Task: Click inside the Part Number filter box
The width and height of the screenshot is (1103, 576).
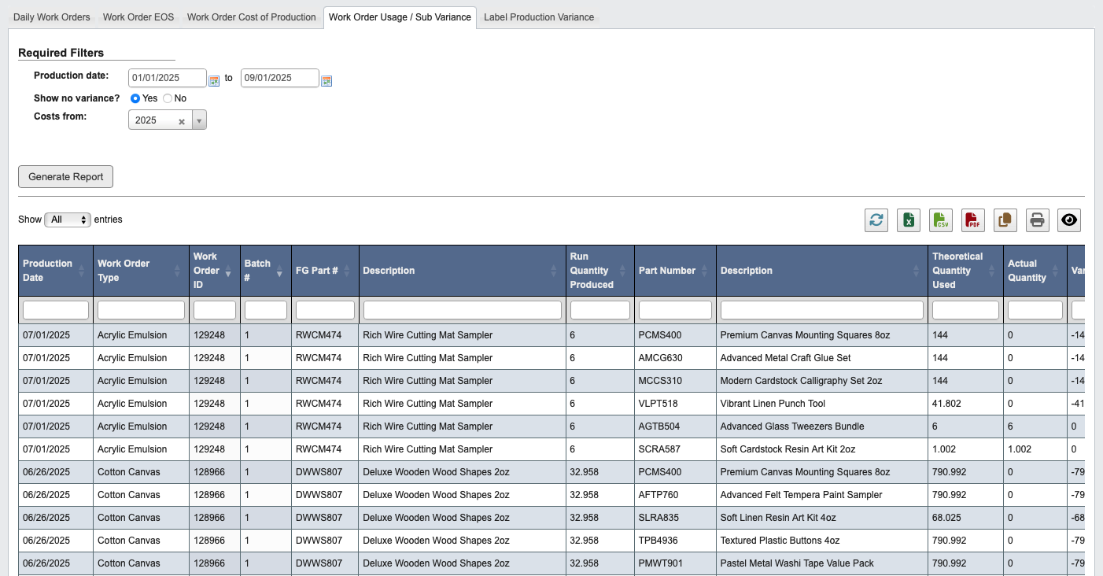Action: pos(674,309)
